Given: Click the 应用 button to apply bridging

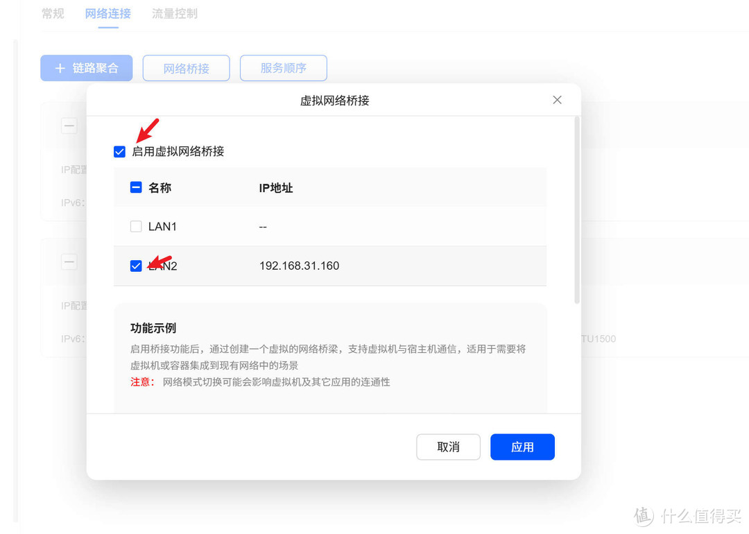Looking at the screenshot, I should [522, 447].
